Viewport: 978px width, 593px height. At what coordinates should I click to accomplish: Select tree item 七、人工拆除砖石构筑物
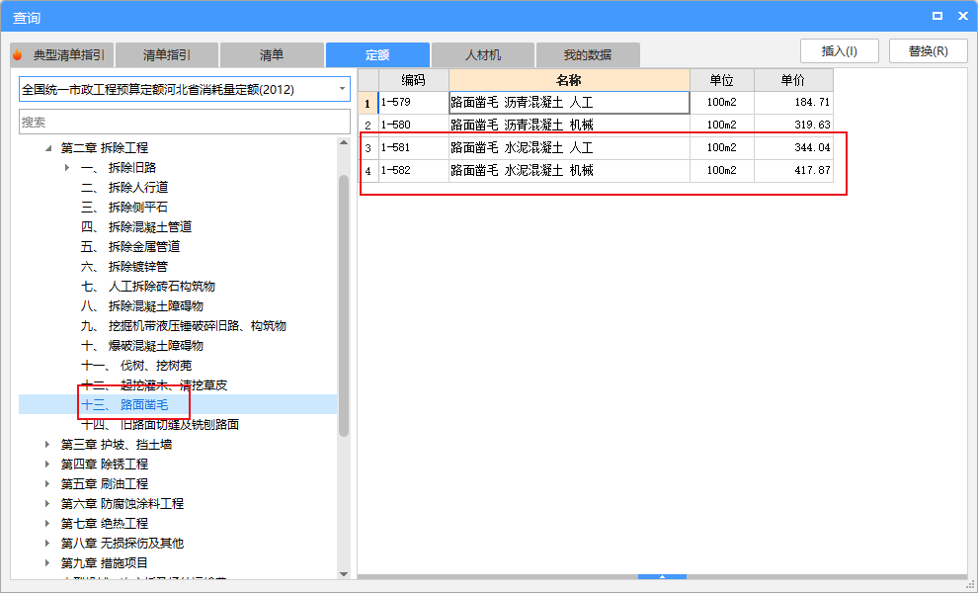click(x=148, y=286)
